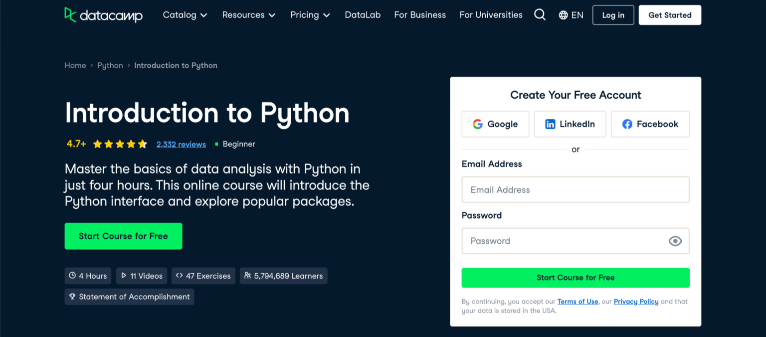Viewport: 766px width, 337px height.
Task: Open the search icon in the navbar
Action: [540, 14]
